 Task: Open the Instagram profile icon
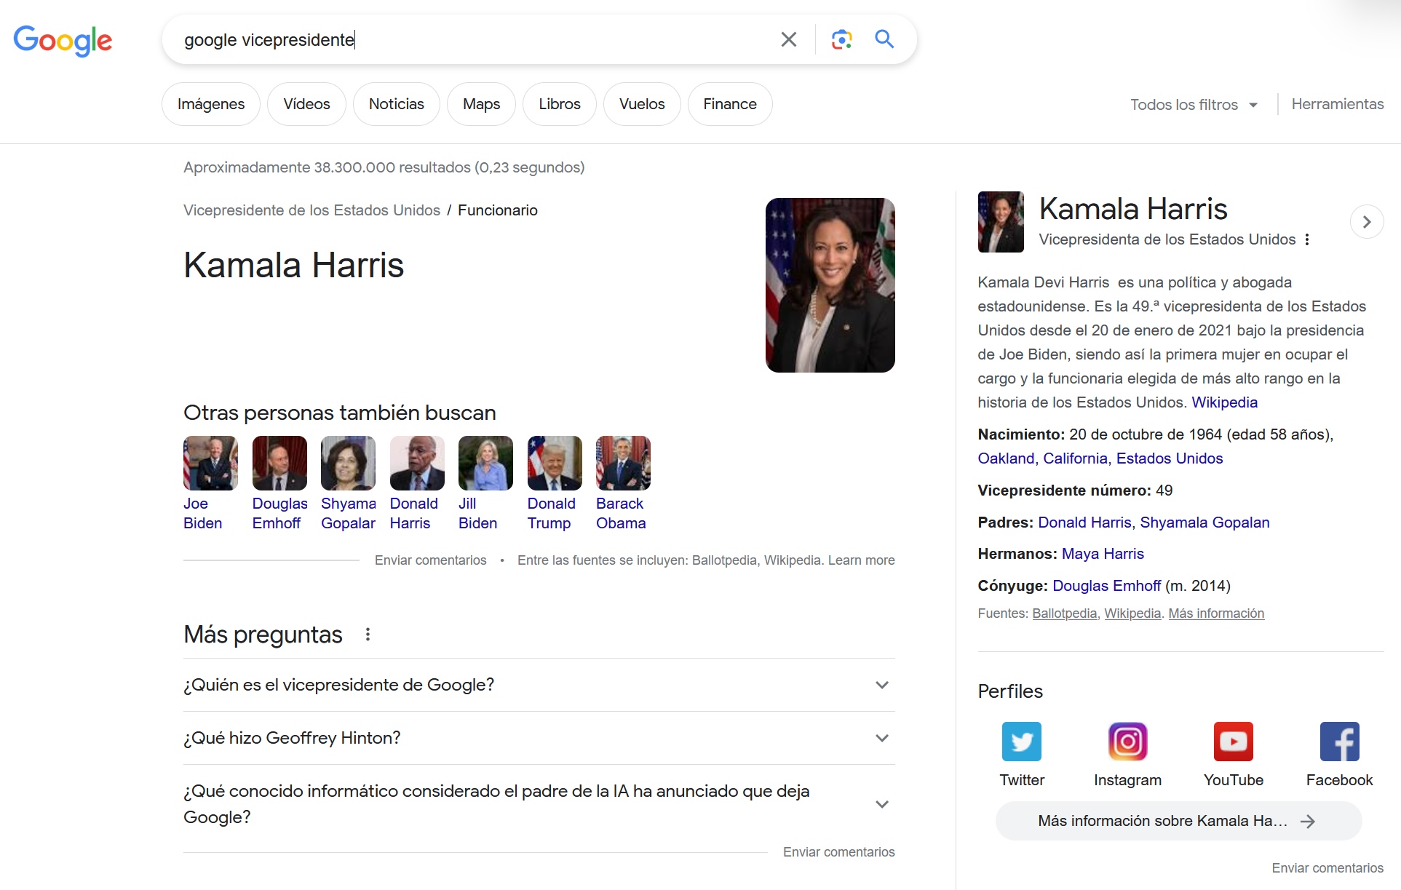pos(1127,742)
